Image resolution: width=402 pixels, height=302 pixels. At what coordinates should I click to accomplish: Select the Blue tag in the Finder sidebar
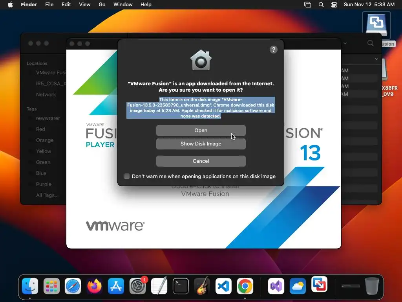[x=41, y=173]
